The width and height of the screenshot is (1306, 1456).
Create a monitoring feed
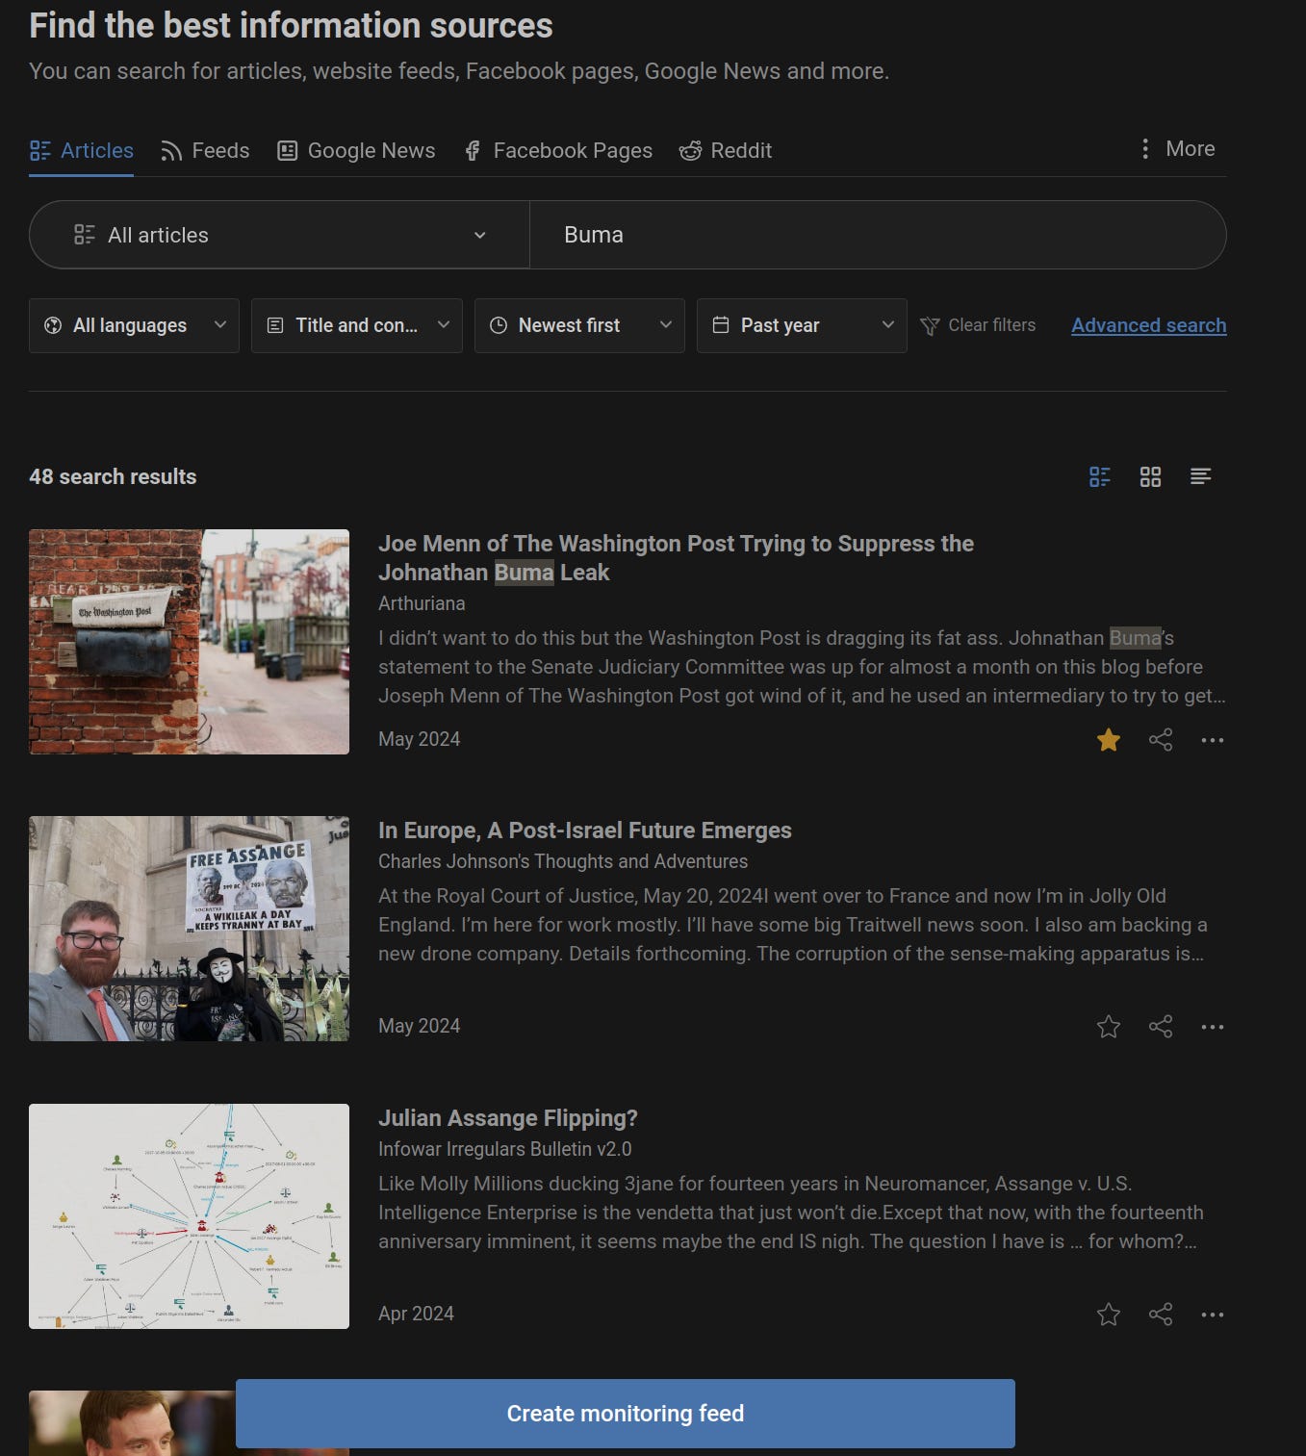pos(626,1413)
